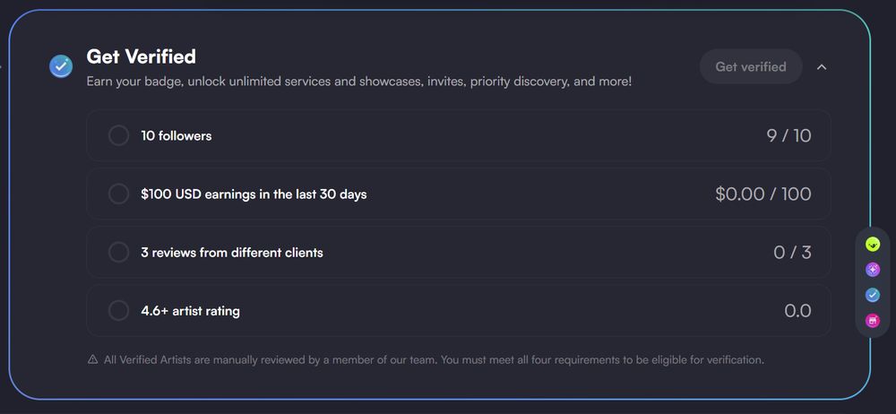Toggle the $100 USD earnings circle

119,194
